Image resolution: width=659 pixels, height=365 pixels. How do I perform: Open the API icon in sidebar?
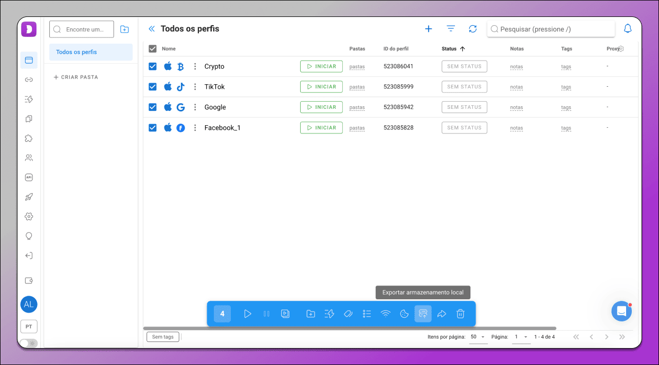pyautogui.click(x=29, y=177)
